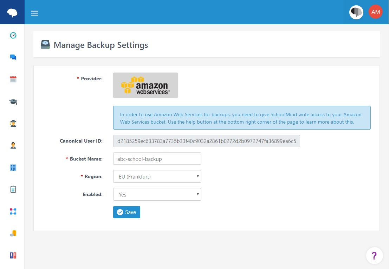
Task: Open the AM user profile avatar
Action: [376, 12]
